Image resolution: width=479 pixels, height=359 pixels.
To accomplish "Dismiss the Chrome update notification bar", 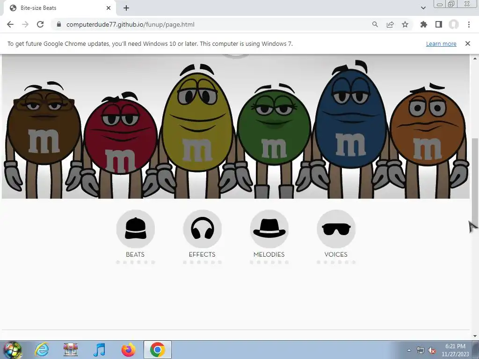I will (x=468, y=43).
